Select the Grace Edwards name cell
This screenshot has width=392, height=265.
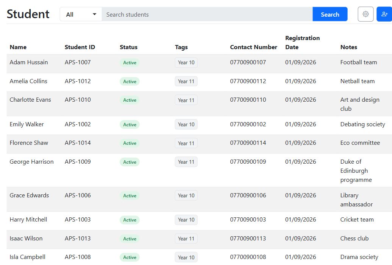click(x=29, y=195)
